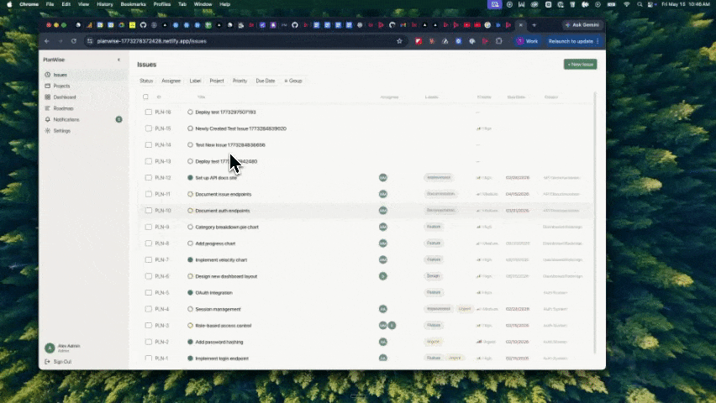
Task: Reload the page in Chrome
Action: pyautogui.click(x=73, y=41)
